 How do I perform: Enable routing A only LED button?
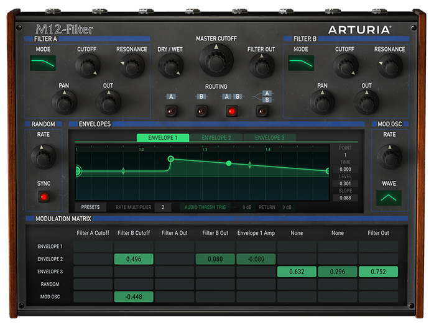(x=171, y=111)
